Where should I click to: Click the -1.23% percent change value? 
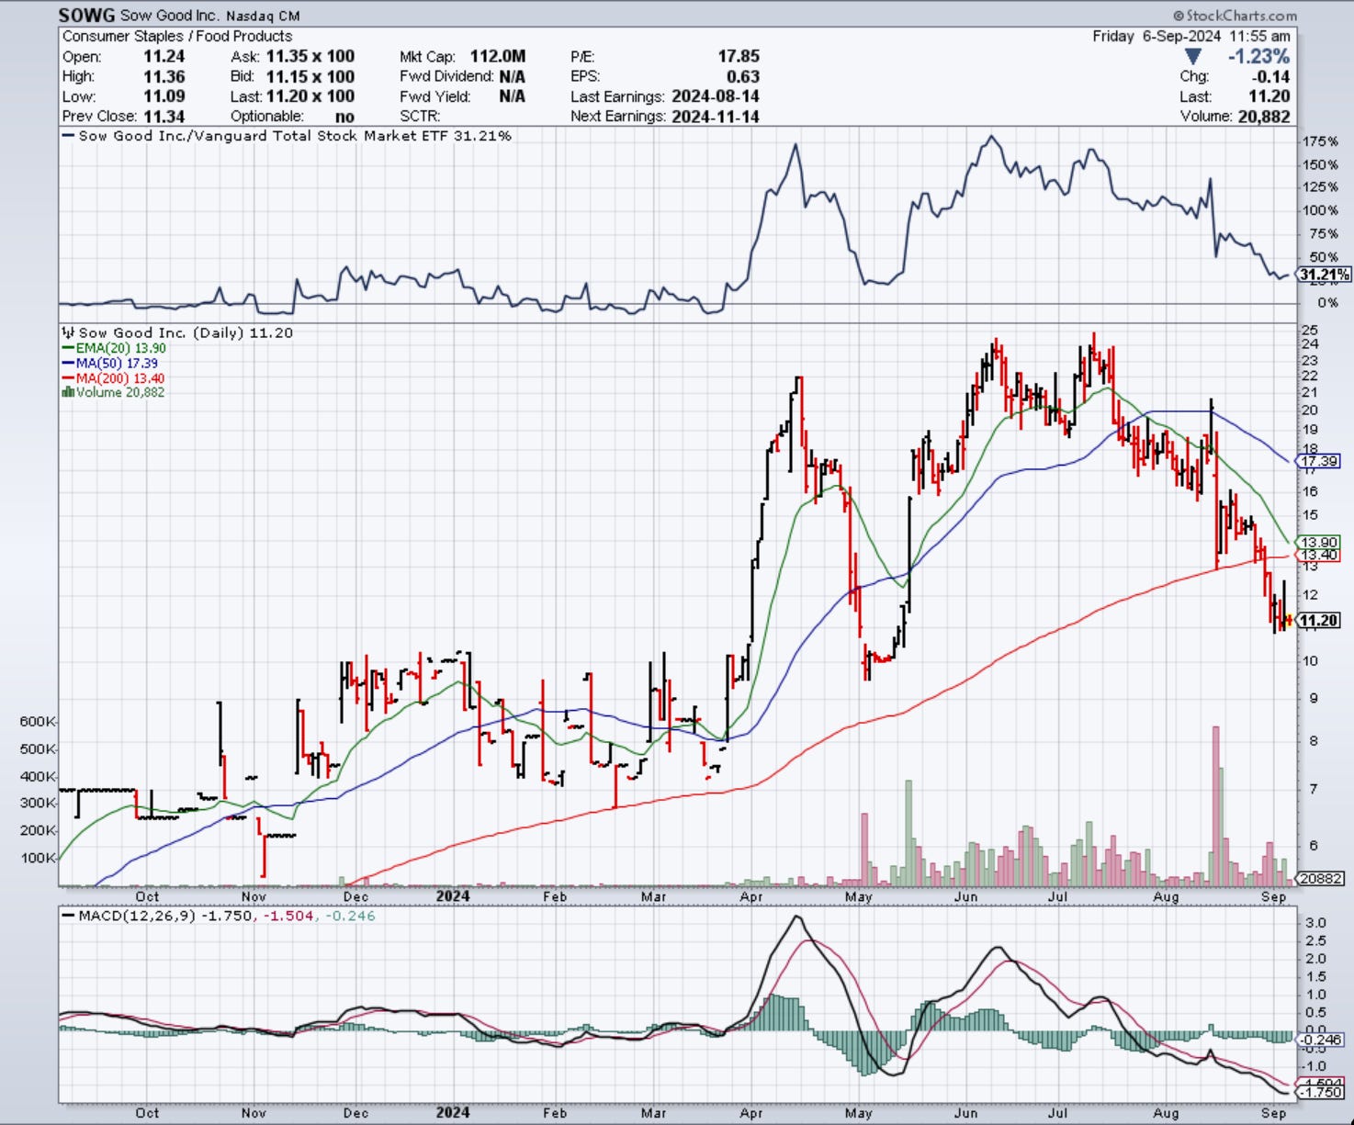(x=1258, y=57)
